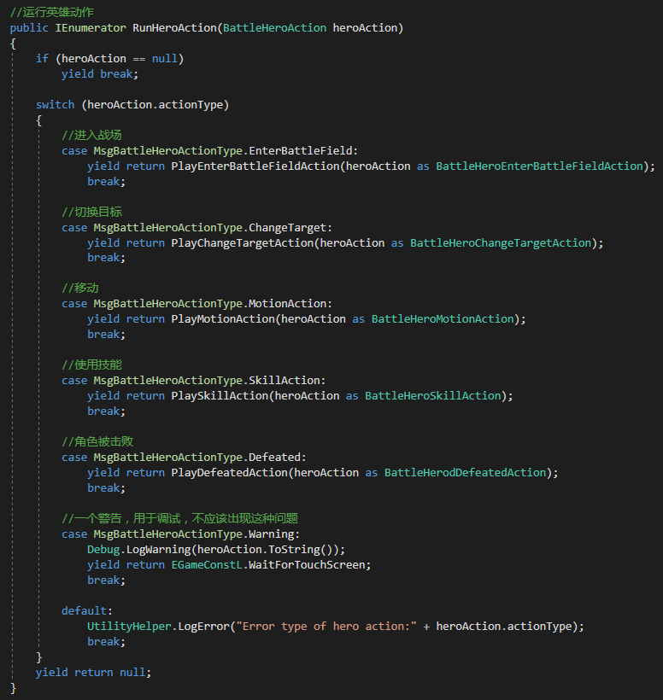Viewport: 663px width, 700px height.
Task: Click PlaySkillAction method call
Action: pyautogui.click(x=220, y=395)
